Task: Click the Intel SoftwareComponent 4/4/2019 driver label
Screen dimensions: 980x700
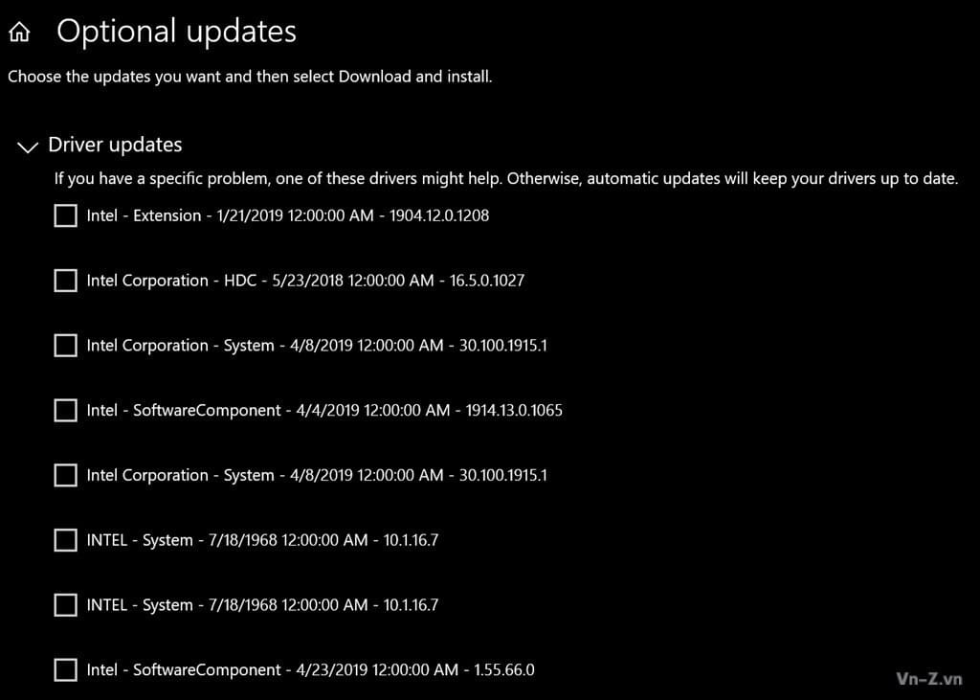Action: tap(324, 411)
